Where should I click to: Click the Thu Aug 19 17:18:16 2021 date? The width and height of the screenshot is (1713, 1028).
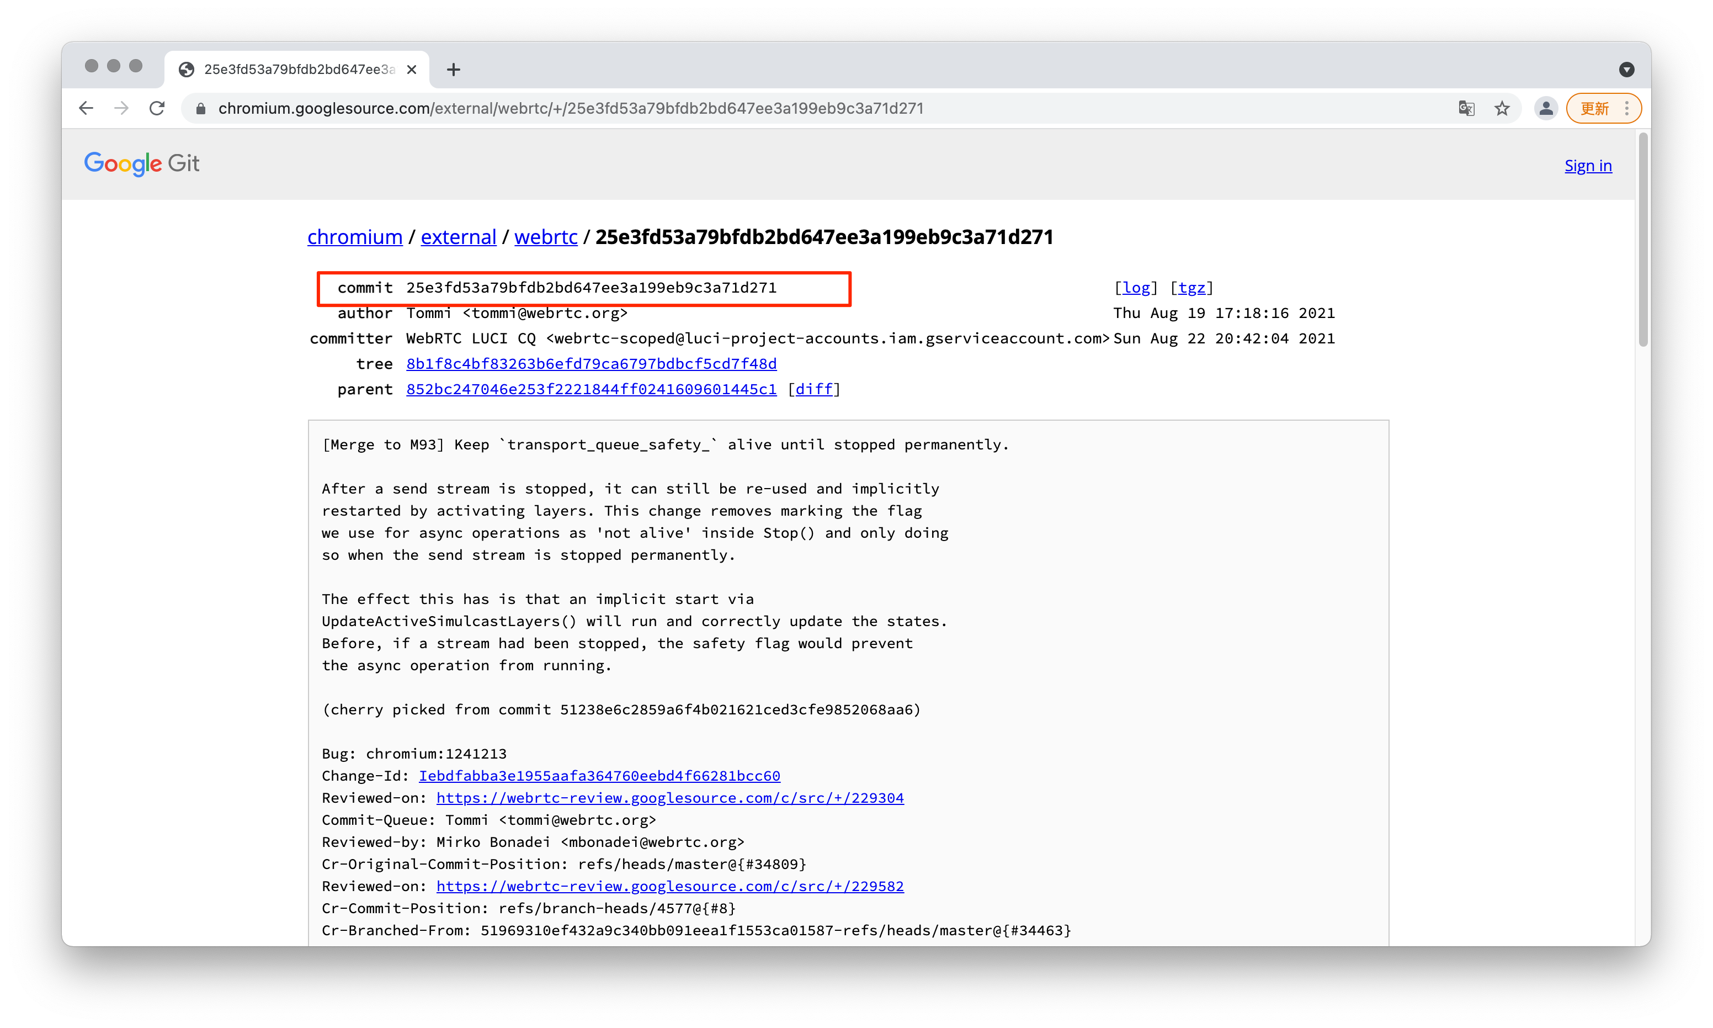click(x=1223, y=313)
